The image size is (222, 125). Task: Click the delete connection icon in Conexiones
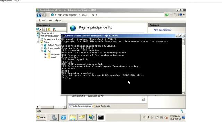[x=54, y=29]
